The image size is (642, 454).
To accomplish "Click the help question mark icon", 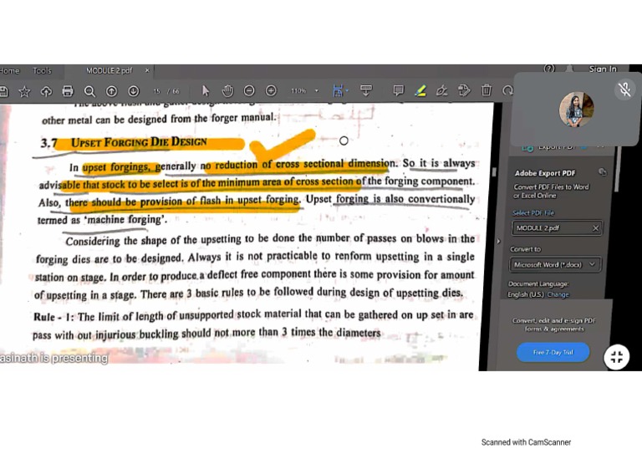I will [x=549, y=69].
